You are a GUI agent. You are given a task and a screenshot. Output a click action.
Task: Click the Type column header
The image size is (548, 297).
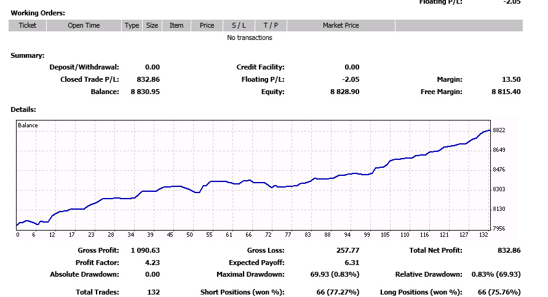pyautogui.click(x=132, y=25)
